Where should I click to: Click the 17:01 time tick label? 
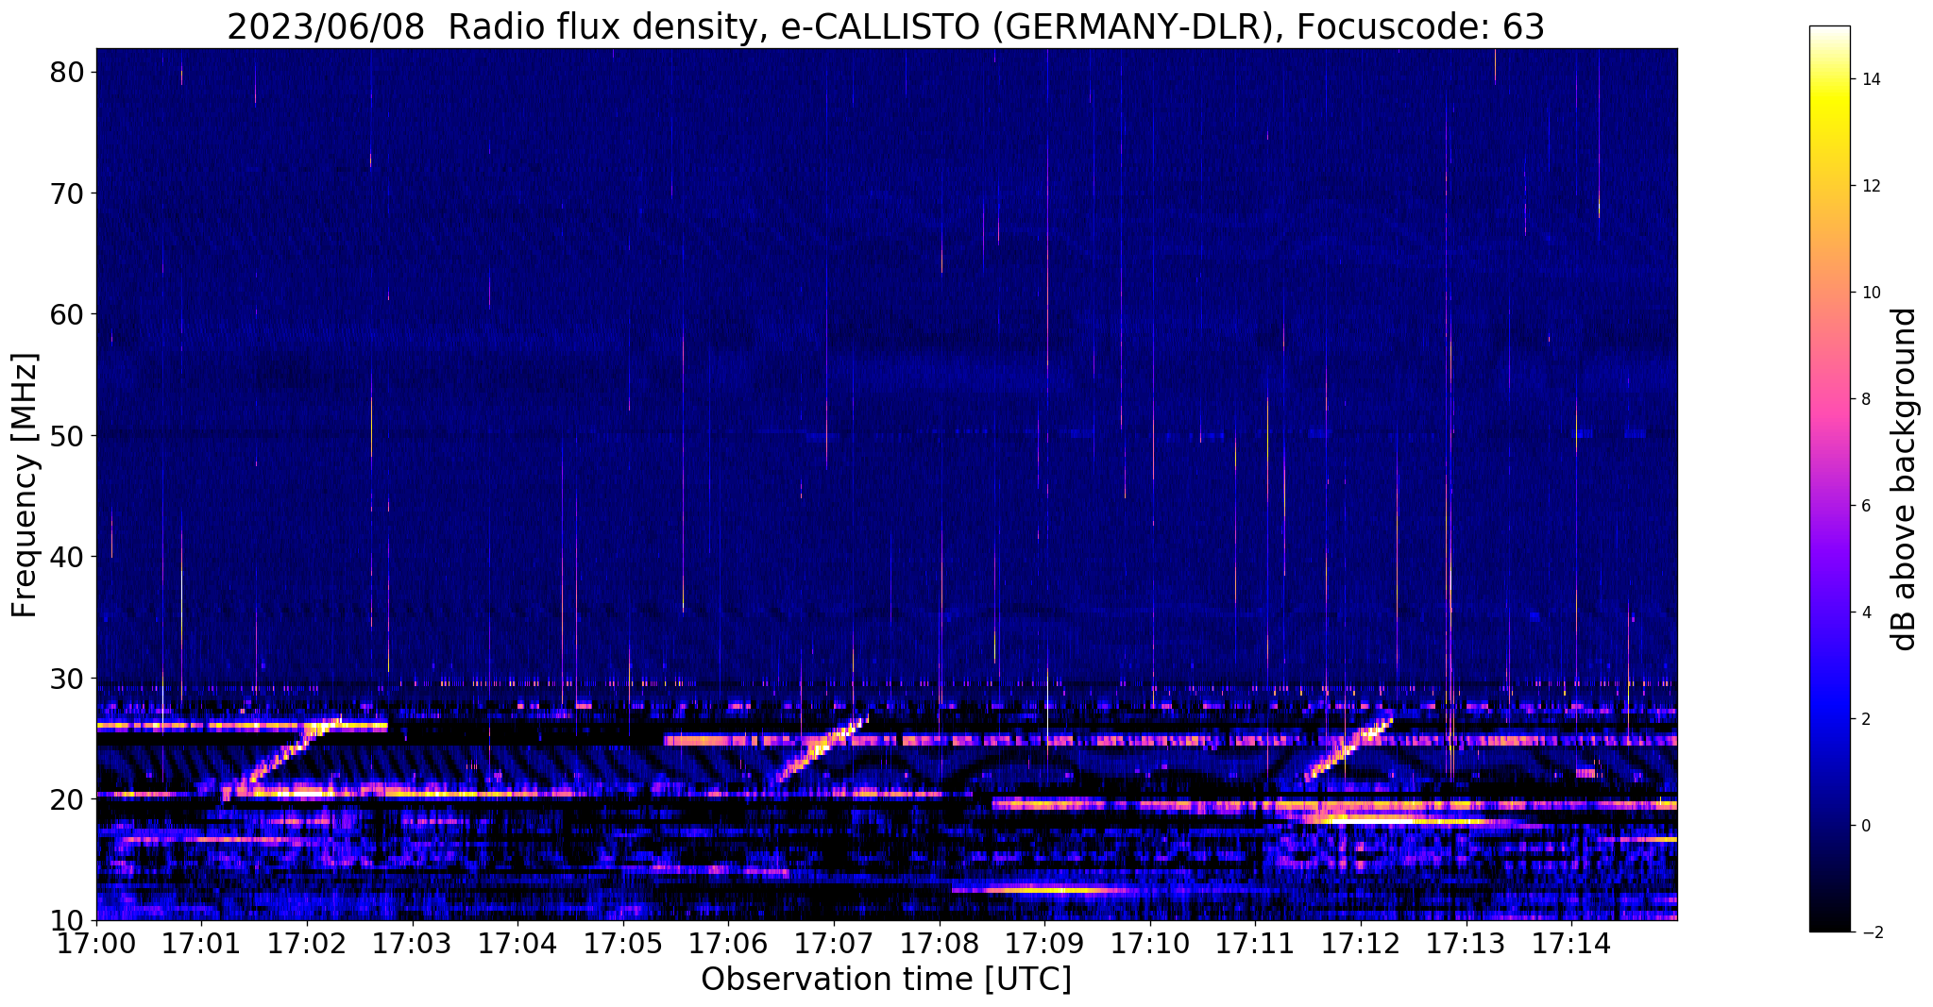(x=201, y=944)
